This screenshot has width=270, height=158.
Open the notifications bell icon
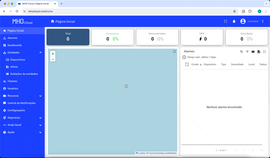234,21
